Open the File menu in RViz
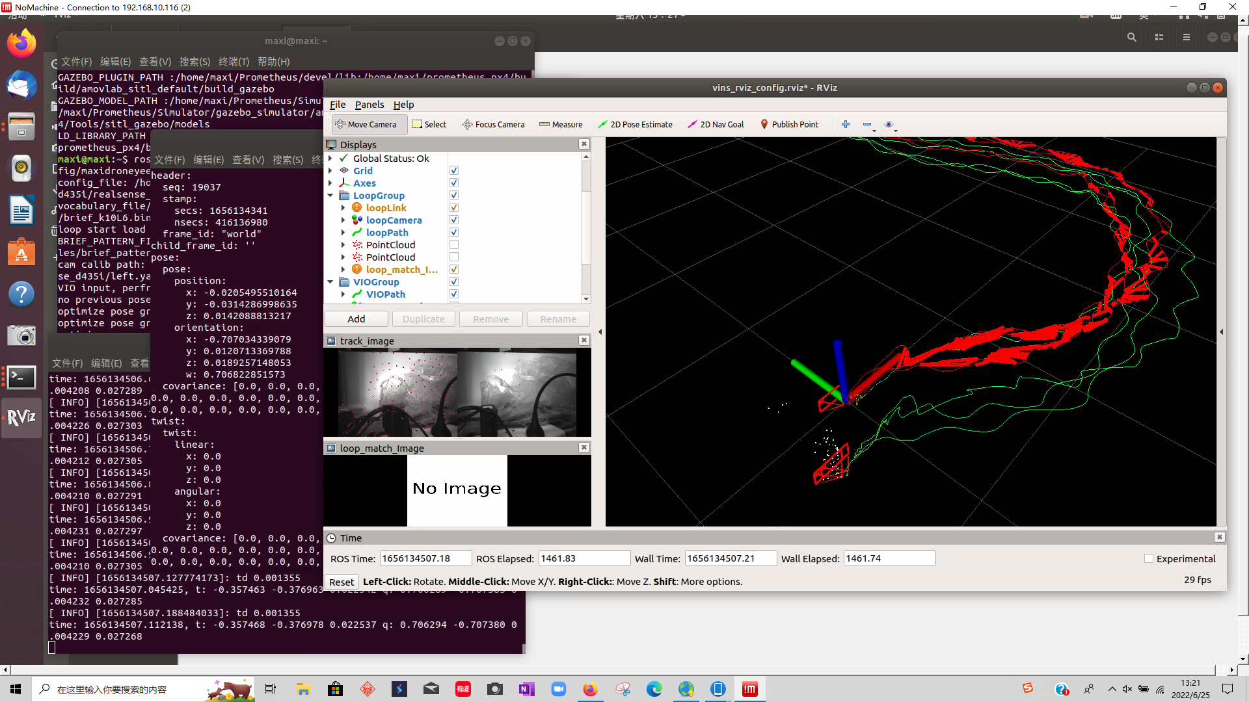1249x702 pixels. click(x=337, y=105)
